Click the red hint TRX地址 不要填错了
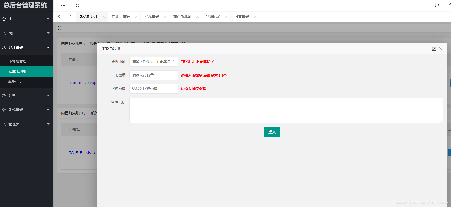 (x=197, y=62)
